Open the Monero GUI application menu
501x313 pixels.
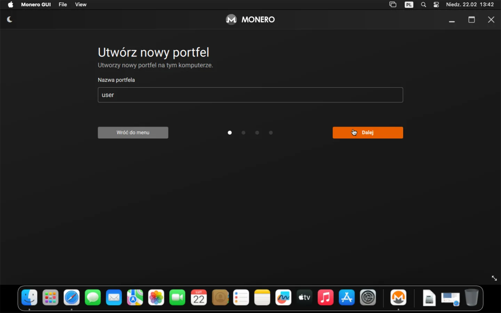pyautogui.click(x=36, y=5)
